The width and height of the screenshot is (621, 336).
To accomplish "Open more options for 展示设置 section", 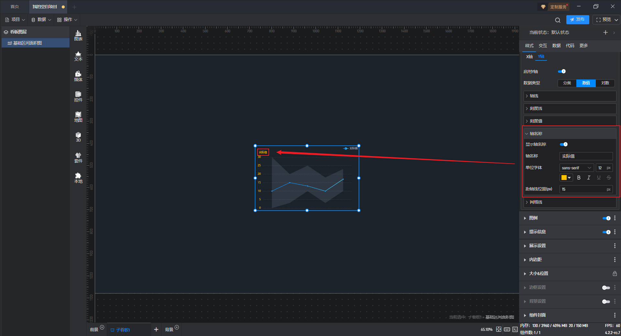I will pos(615,246).
